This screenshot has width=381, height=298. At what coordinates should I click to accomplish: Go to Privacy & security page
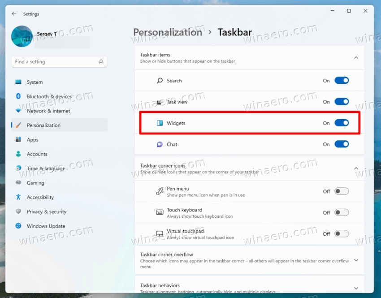(x=59, y=212)
